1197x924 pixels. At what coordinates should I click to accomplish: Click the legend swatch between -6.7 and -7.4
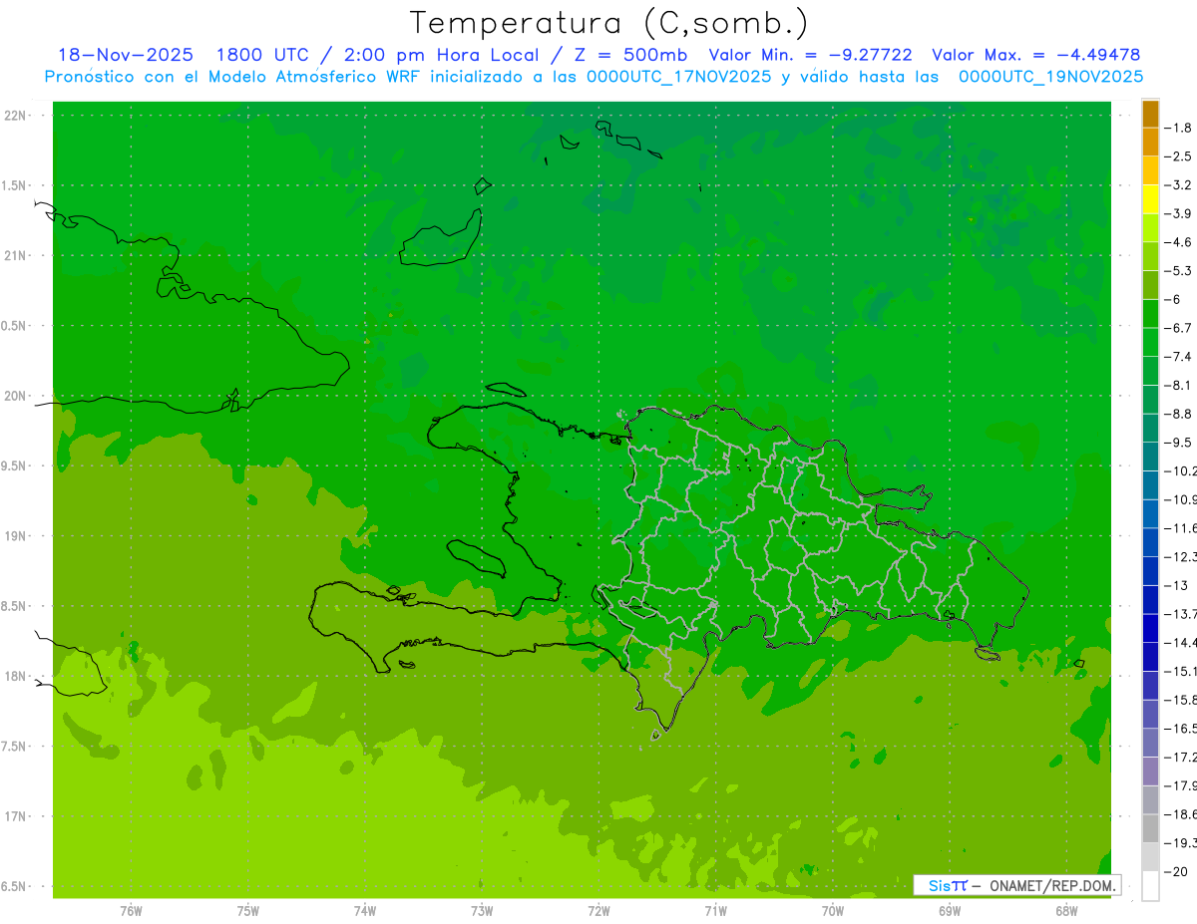[x=1150, y=342]
